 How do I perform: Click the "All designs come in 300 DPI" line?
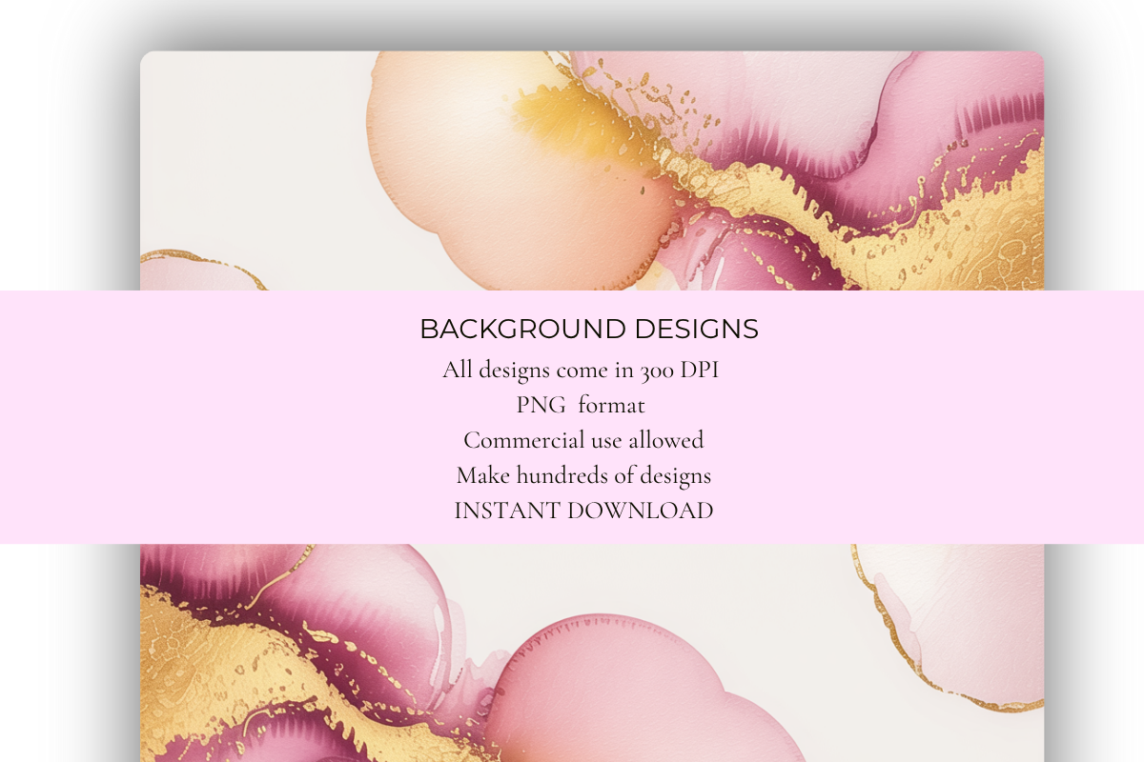click(x=581, y=370)
